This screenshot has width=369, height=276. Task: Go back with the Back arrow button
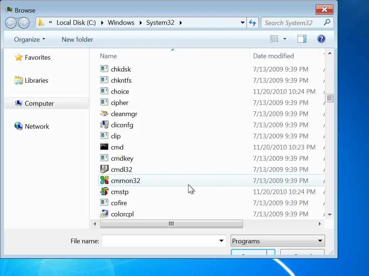(x=11, y=23)
